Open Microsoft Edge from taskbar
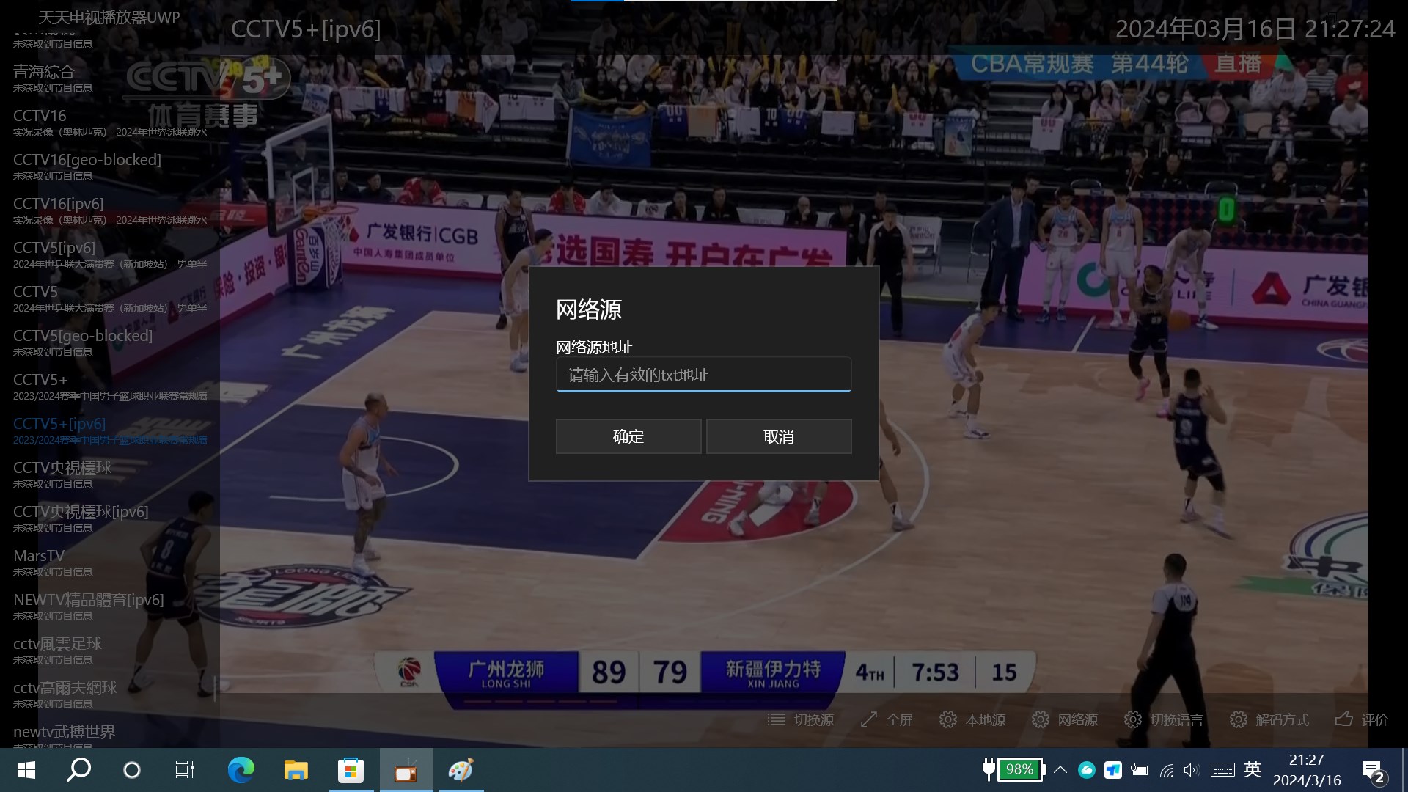Viewport: 1408px width, 792px height. point(241,770)
